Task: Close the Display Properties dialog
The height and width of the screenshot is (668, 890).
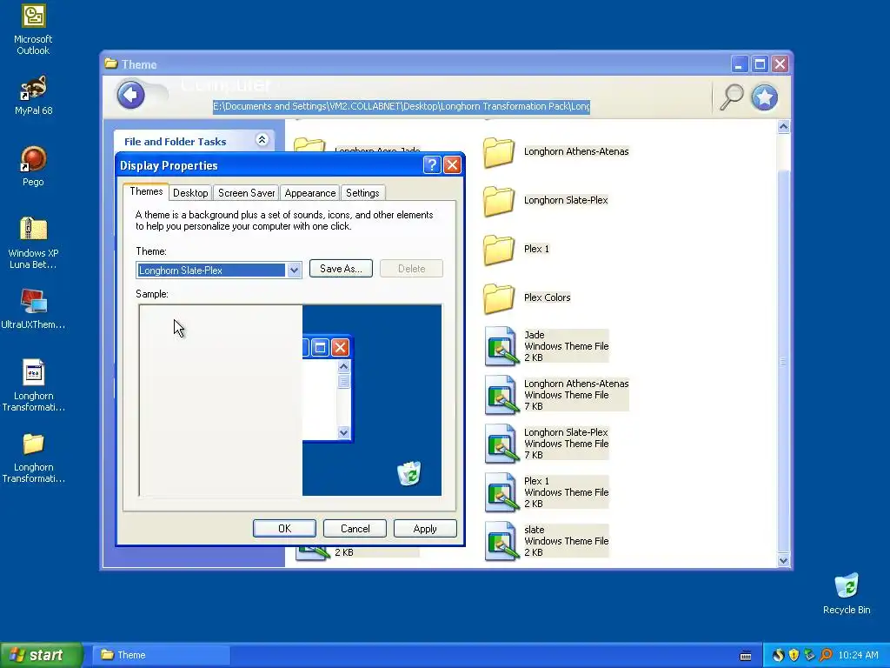Action: pyautogui.click(x=452, y=164)
